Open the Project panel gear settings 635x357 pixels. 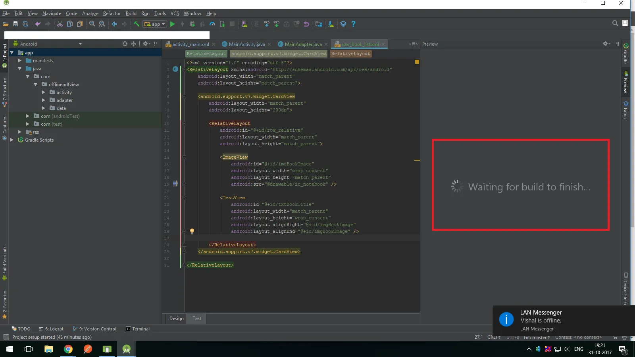(x=146, y=44)
